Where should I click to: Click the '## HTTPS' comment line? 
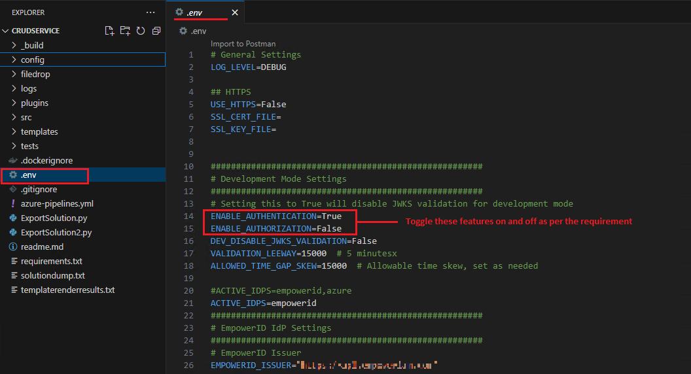[231, 92]
